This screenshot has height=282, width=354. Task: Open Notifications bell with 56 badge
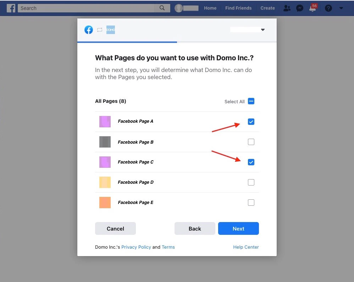coord(313,8)
